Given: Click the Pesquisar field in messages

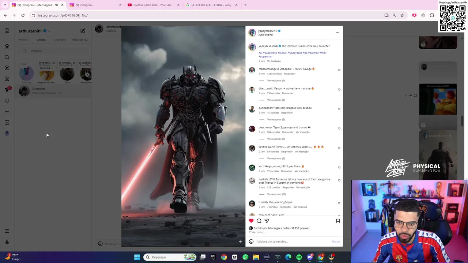Looking at the screenshot, I should [x=55, y=51].
